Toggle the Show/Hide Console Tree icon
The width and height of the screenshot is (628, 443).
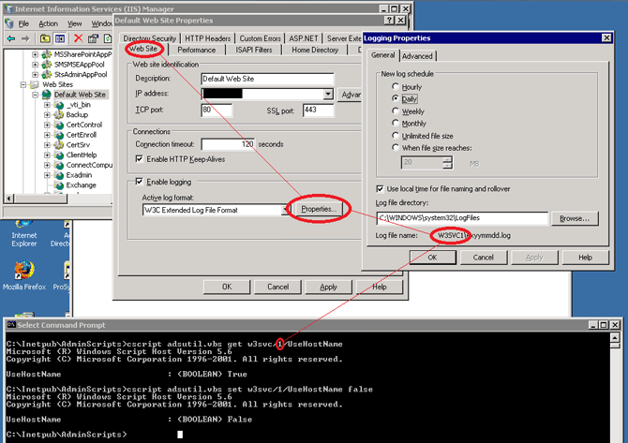pyautogui.click(x=60, y=38)
